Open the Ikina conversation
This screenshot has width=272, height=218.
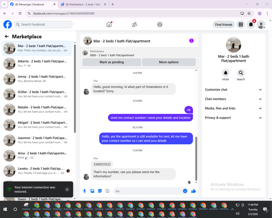tap(36, 155)
